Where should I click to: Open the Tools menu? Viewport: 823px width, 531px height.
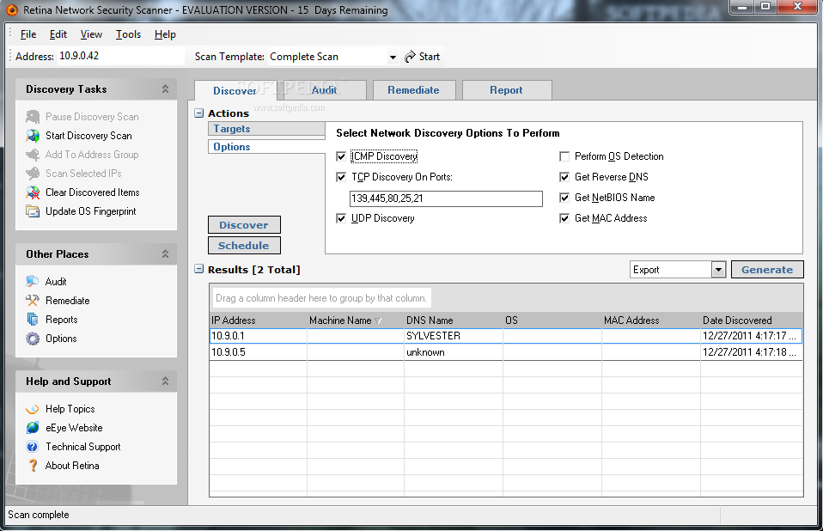click(x=129, y=34)
